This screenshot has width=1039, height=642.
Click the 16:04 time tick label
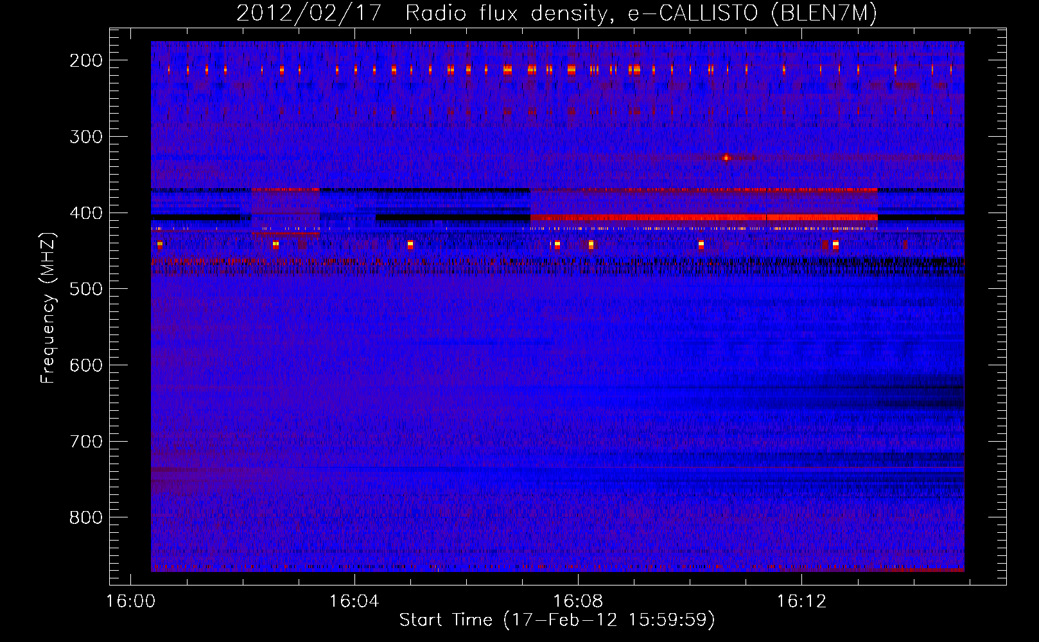pos(354,602)
